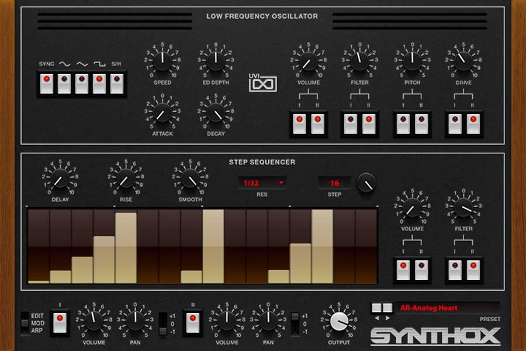The height and width of the screenshot is (351, 526).
Task: Click the LFO DRIVE knob
Action: pos(463,61)
